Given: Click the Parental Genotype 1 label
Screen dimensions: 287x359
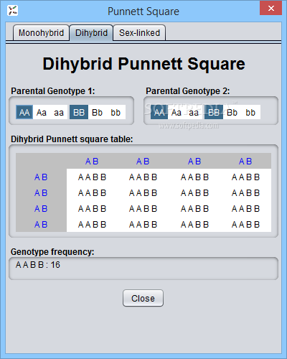Looking at the screenshot, I should click(53, 91).
